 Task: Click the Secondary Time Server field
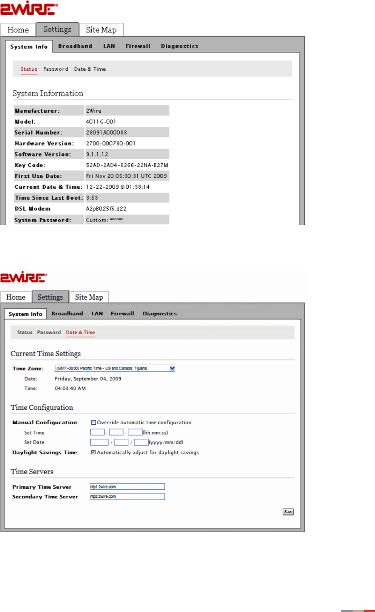coord(127,497)
